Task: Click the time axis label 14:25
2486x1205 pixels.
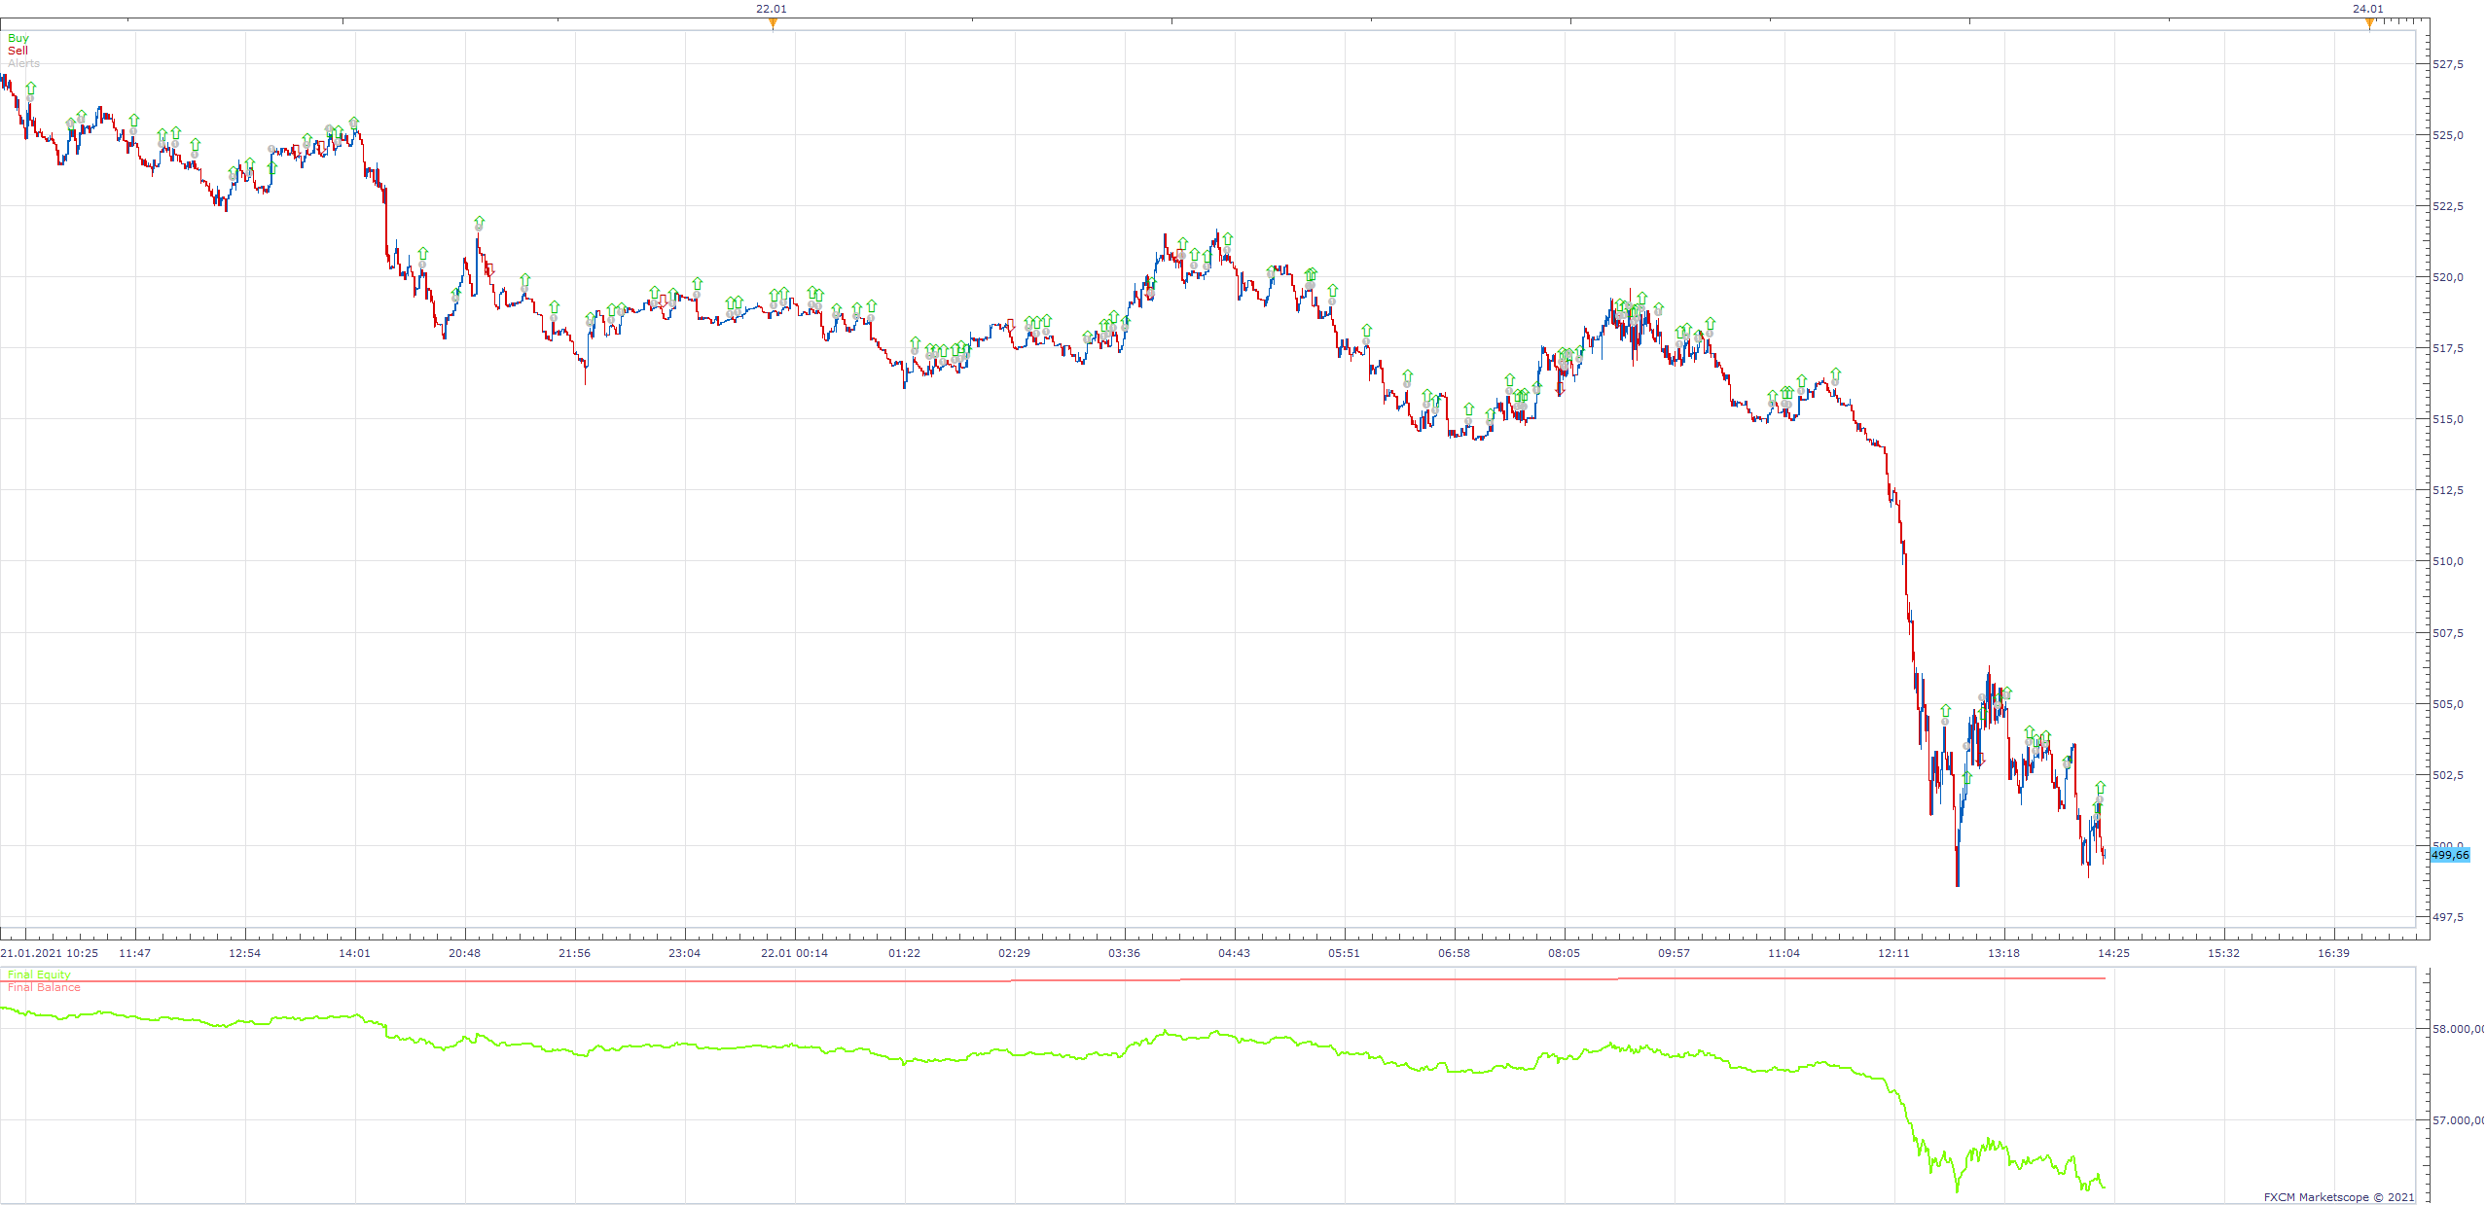Action: (x=2113, y=953)
